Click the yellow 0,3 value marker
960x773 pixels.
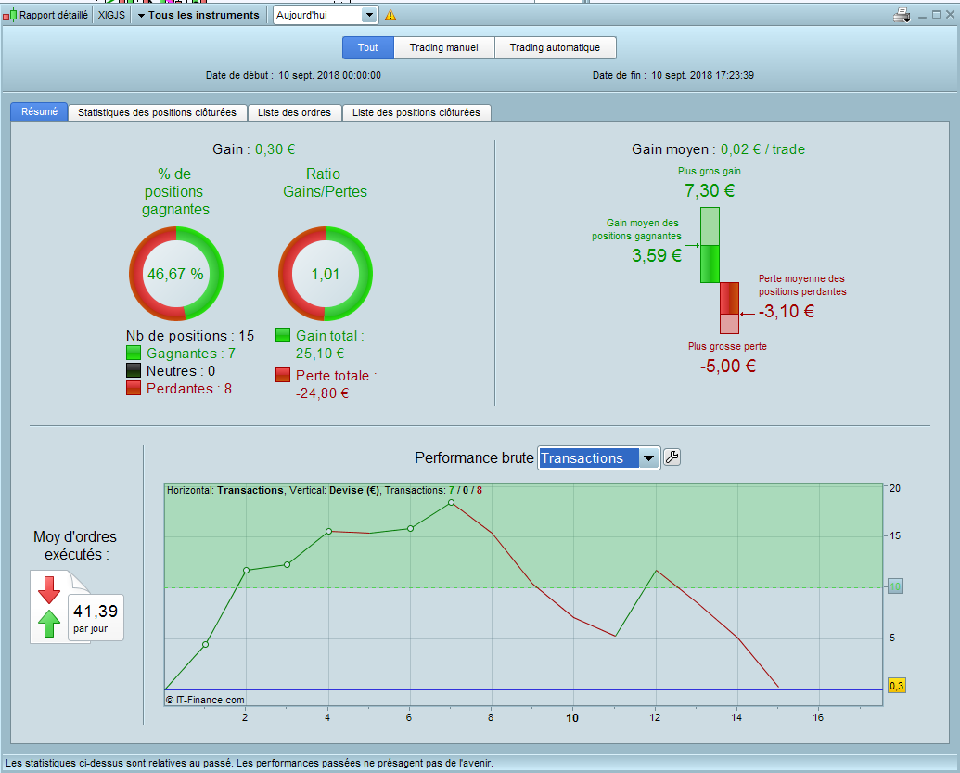tap(896, 686)
